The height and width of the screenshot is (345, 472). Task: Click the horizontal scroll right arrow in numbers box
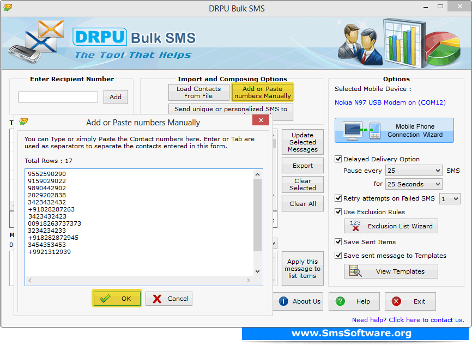(x=249, y=280)
